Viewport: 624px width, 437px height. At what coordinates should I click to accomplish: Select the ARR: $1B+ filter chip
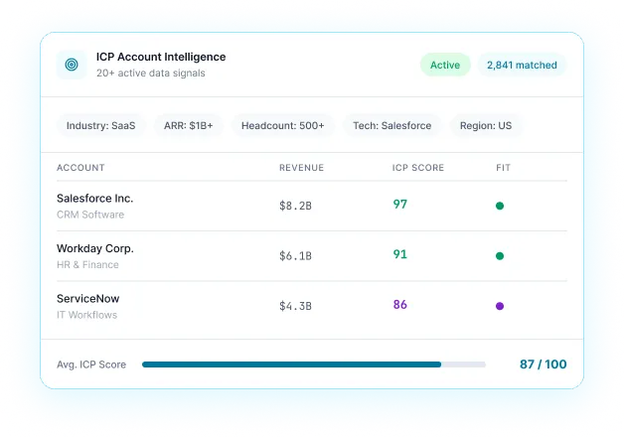click(x=188, y=126)
